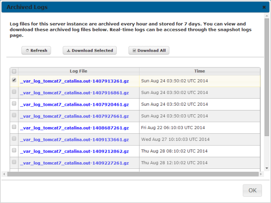271x203 pixels.
Task: Open log file catalina.out-1407927661.gz link
Action: pyautogui.click(x=75, y=116)
